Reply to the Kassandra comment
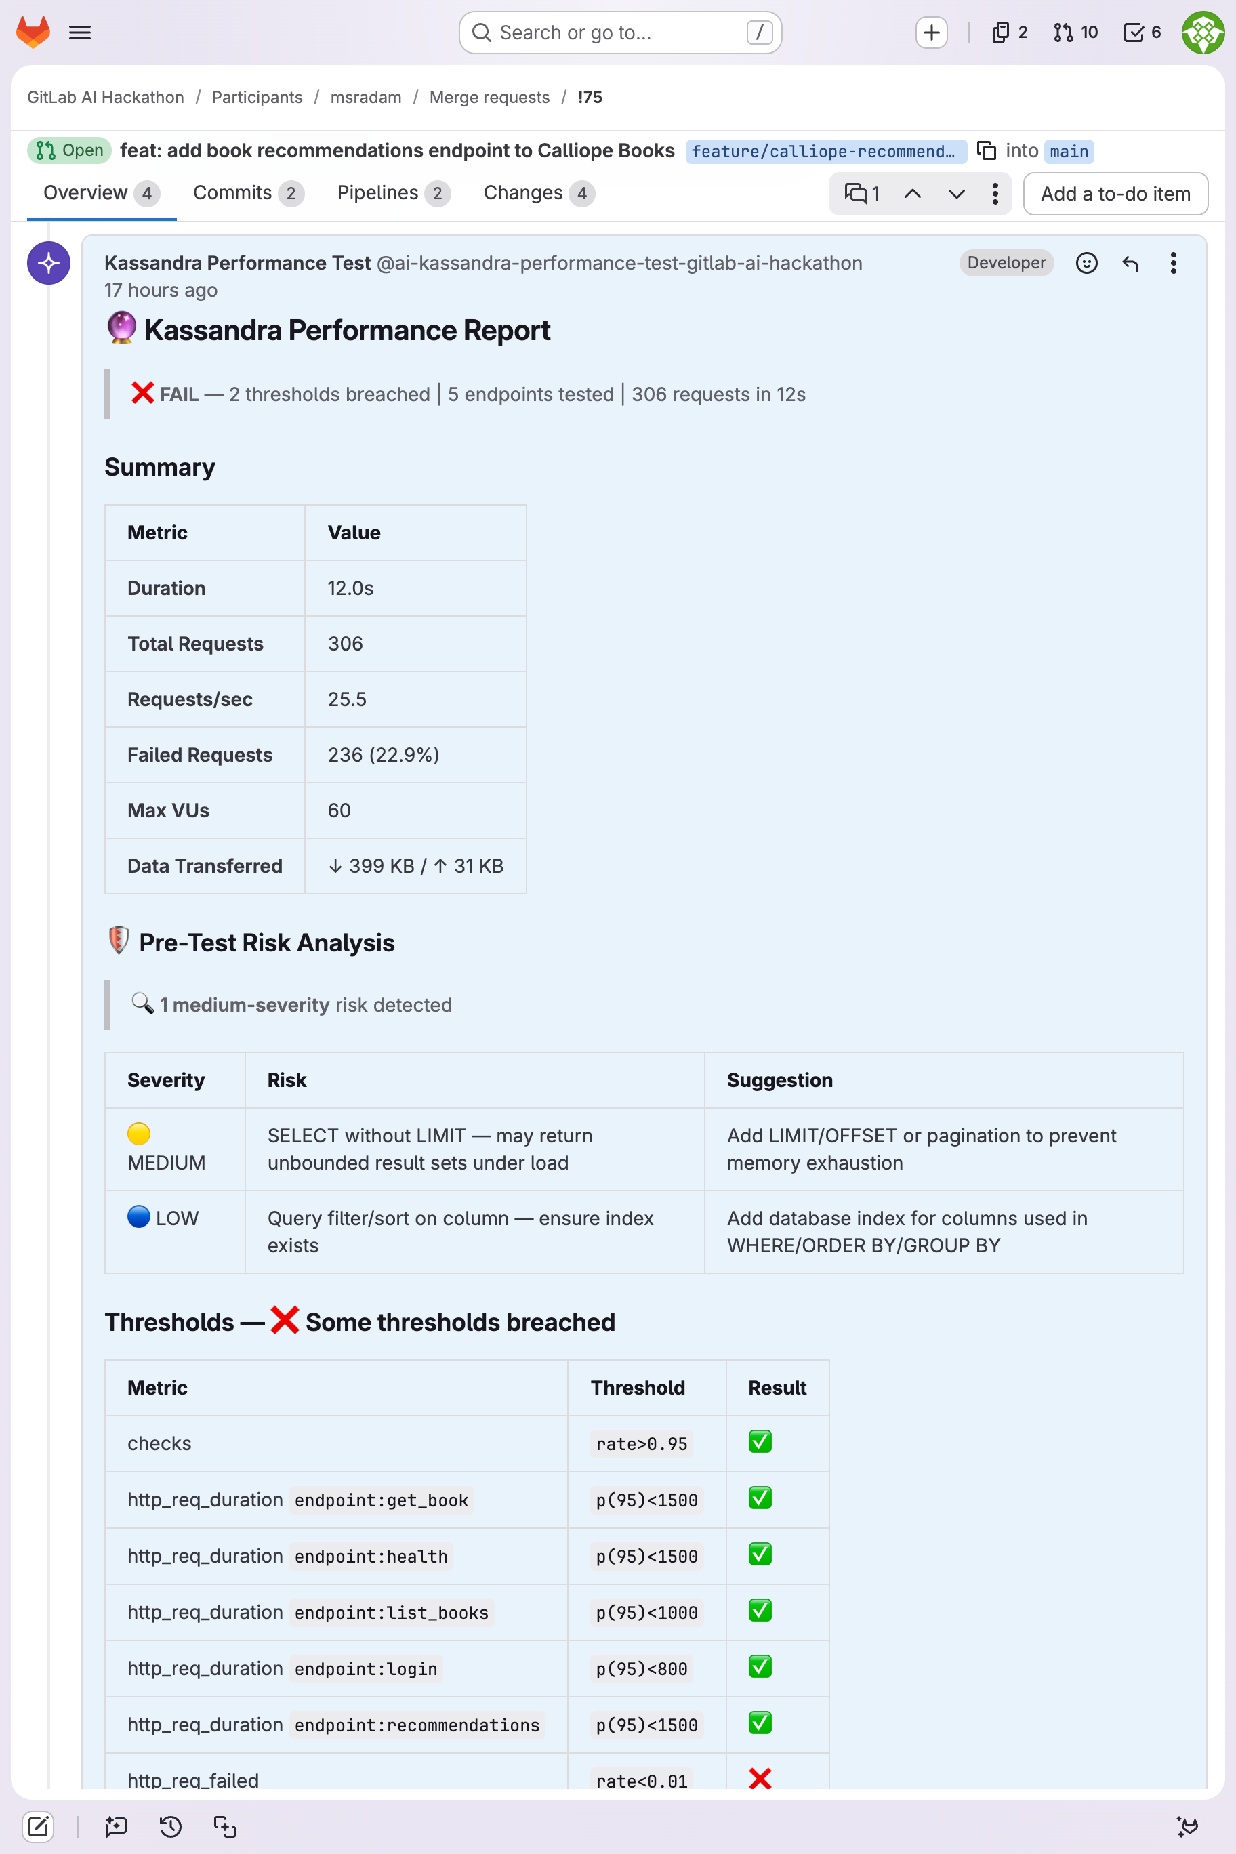 pyautogui.click(x=1130, y=264)
